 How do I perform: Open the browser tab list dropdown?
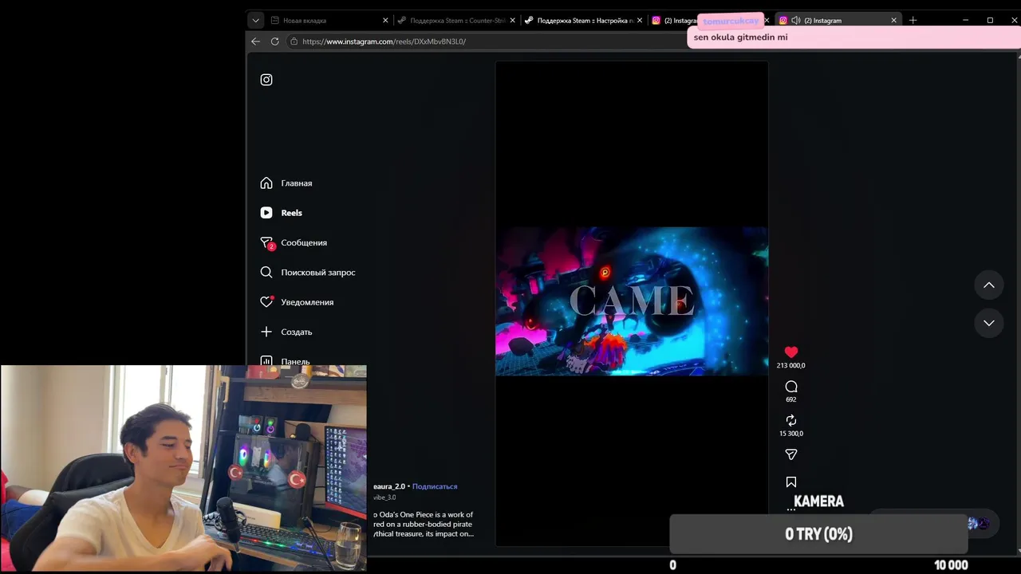click(x=255, y=21)
